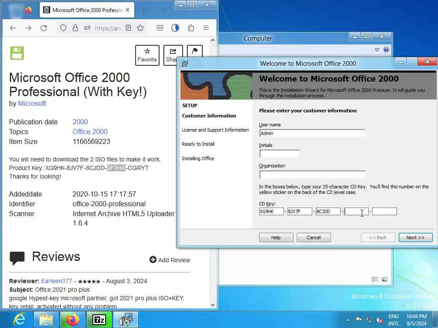The width and height of the screenshot is (438, 328).
Task: Click the Firefox page scrollbar up arrow
Action: pyautogui.click(x=213, y=41)
